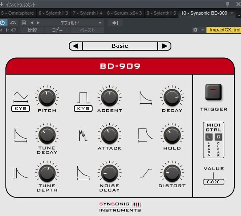Click the plus icon by インストゥルメント
Viewport: 241px width, 216px height.
click(2, 4)
